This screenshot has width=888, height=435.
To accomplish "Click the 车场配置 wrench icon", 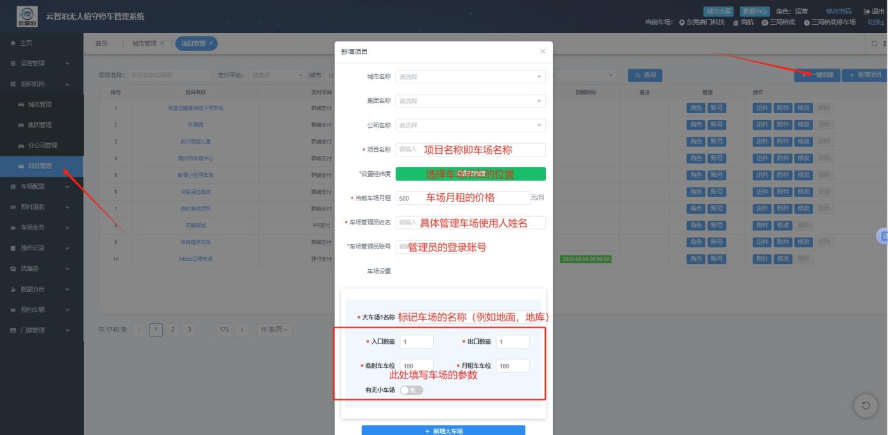I will coord(13,186).
